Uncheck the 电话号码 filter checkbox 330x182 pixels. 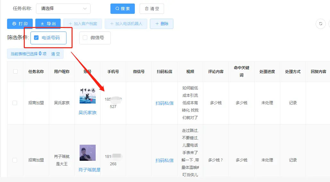pyautogui.click(x=36, y=38)
